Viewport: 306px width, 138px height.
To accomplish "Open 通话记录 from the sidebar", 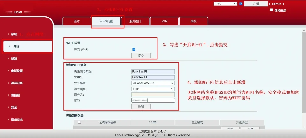I will coord(17,83).
